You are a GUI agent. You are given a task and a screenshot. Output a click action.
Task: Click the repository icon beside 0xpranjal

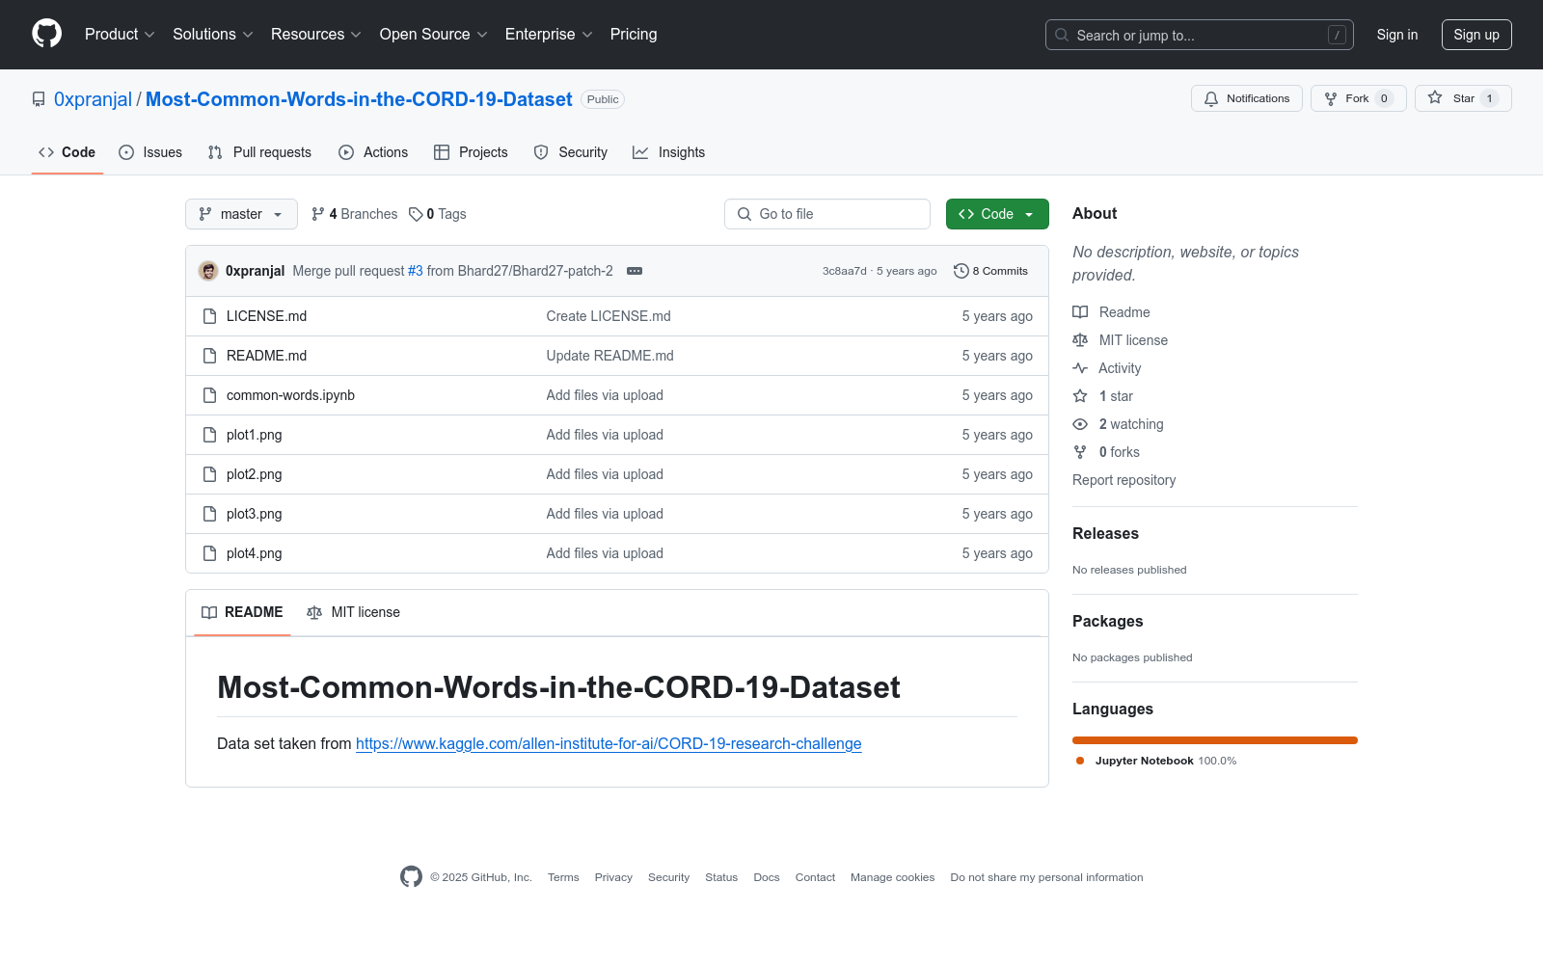(x=39, y=99)
